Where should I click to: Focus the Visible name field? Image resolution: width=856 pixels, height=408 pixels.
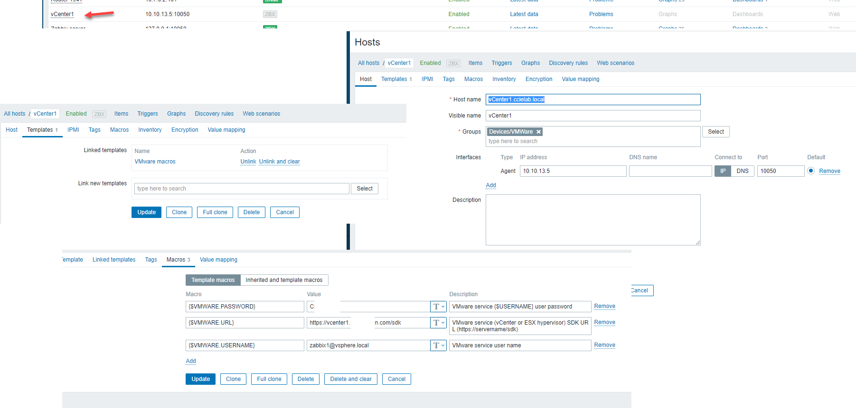[x=593, y=116]
